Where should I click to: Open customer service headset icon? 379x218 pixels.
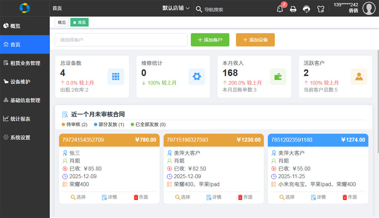(307, 9)
